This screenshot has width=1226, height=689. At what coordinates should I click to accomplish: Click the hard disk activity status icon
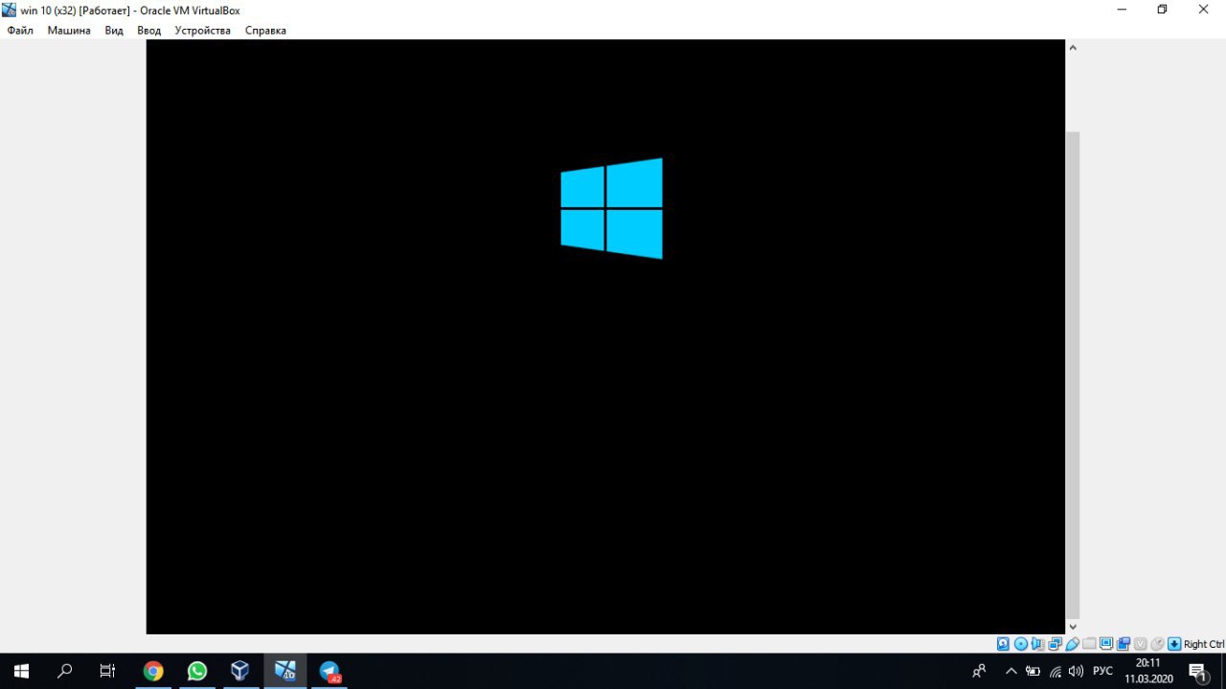point(1003,644)
